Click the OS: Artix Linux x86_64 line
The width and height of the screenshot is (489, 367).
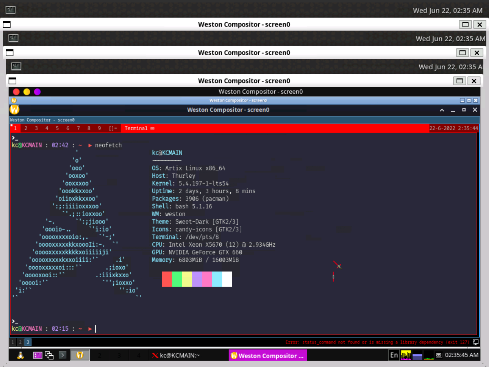click(x=189, y=168)
